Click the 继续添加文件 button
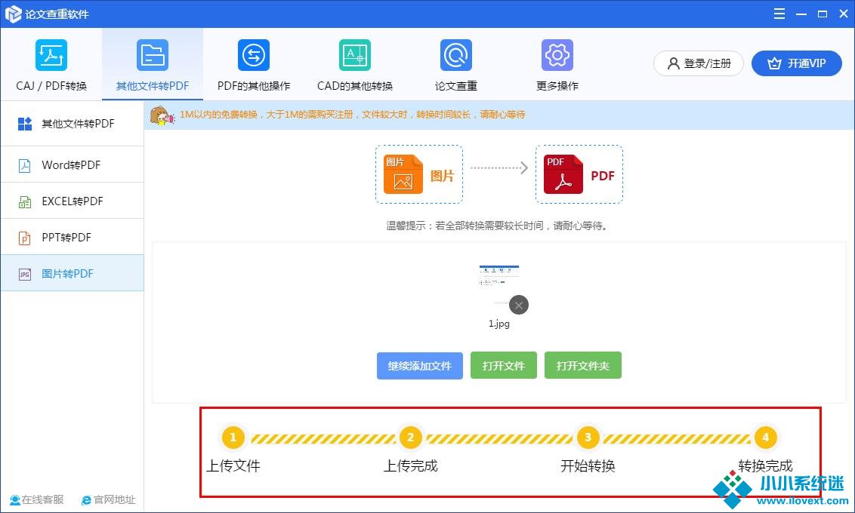Image resolution: width=855 pixels, height=513 pixels. click(x=420, y=366)
